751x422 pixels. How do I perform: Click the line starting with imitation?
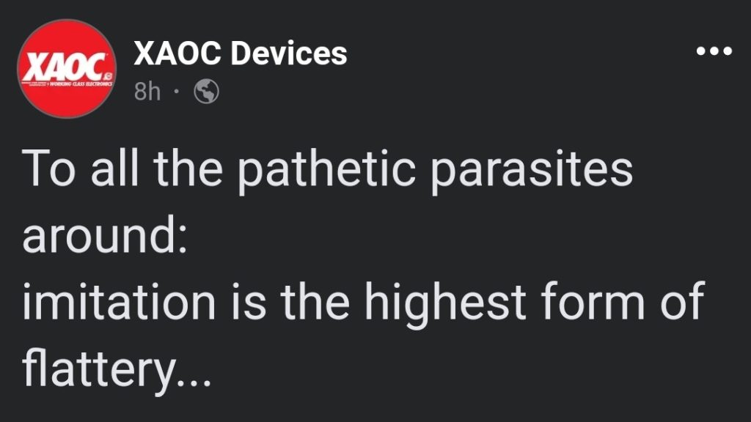[363, 304]
